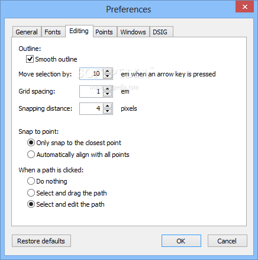Increase the Move selection by value
The height and width of the screenshot is (260, 258).
coord(108,71)
